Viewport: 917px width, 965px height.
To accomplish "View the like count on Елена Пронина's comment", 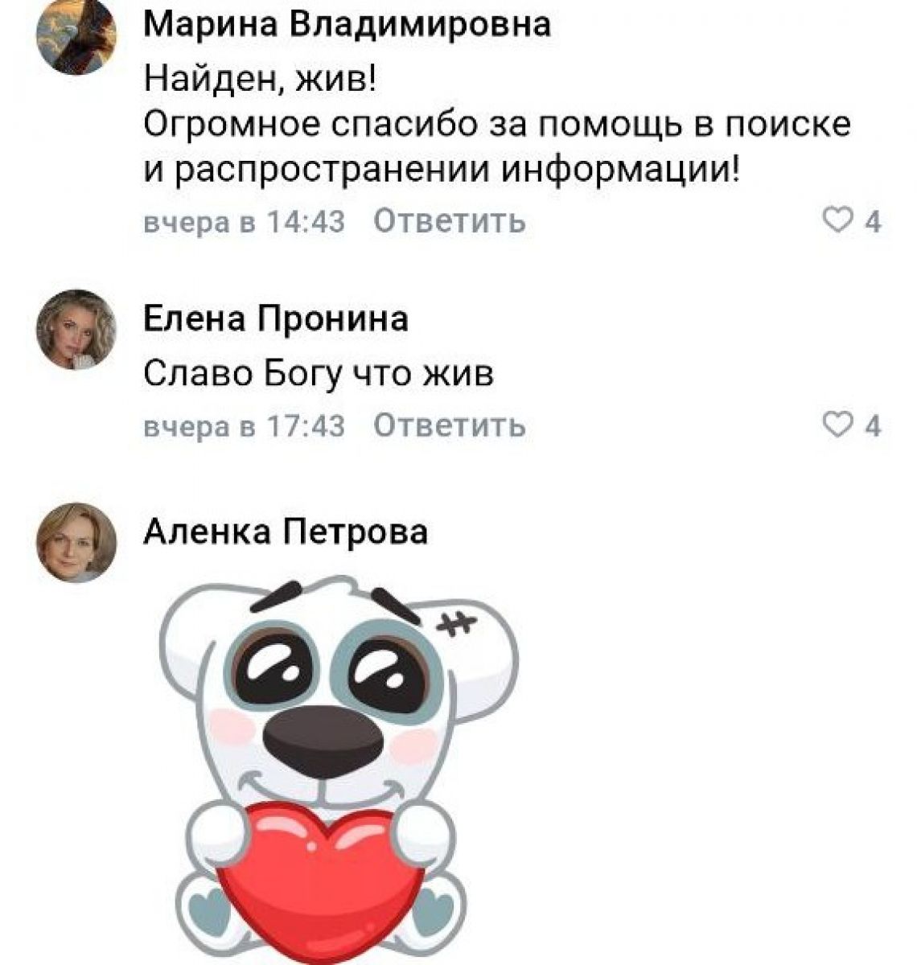I will (873, 426).
